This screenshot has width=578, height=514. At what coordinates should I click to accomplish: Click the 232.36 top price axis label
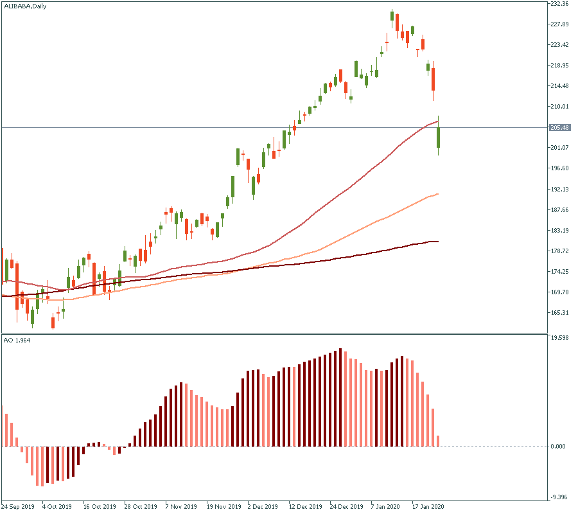click(560, 4)
